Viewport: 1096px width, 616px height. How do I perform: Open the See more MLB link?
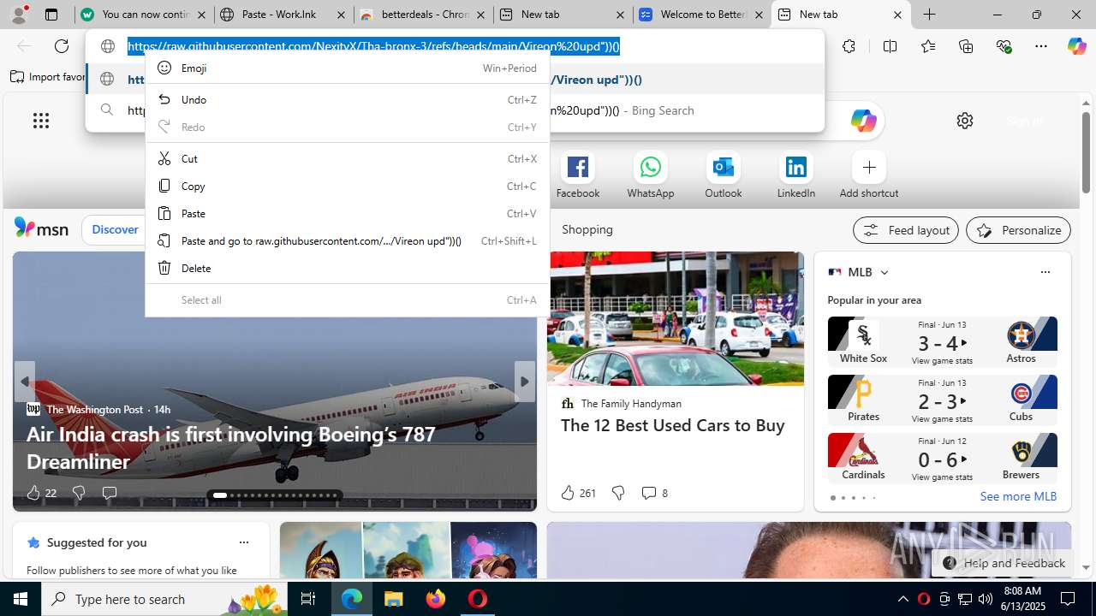coord(1018,496)
